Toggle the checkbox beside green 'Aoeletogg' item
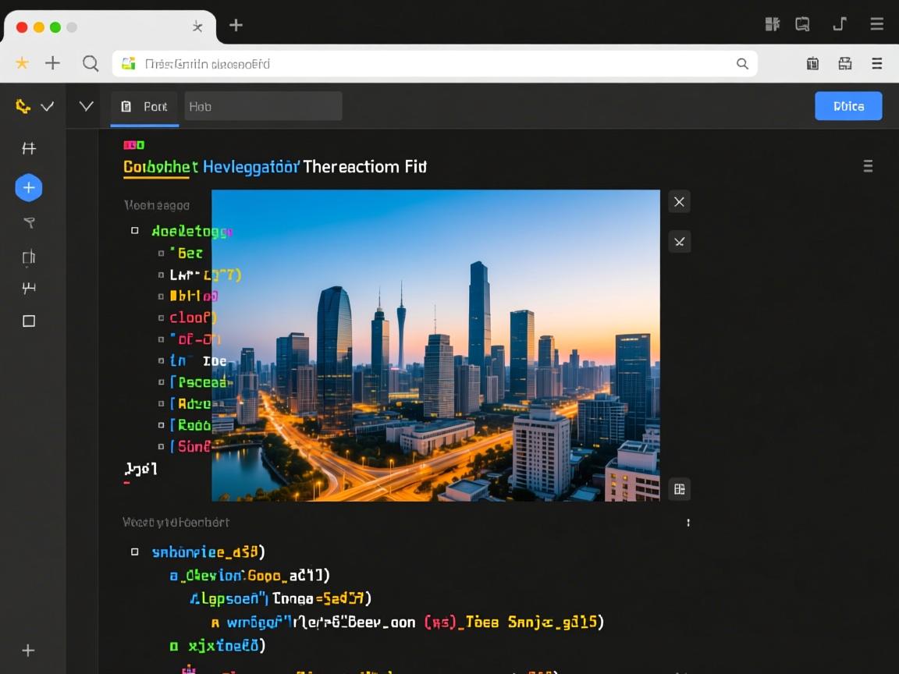 coord(135,231)
